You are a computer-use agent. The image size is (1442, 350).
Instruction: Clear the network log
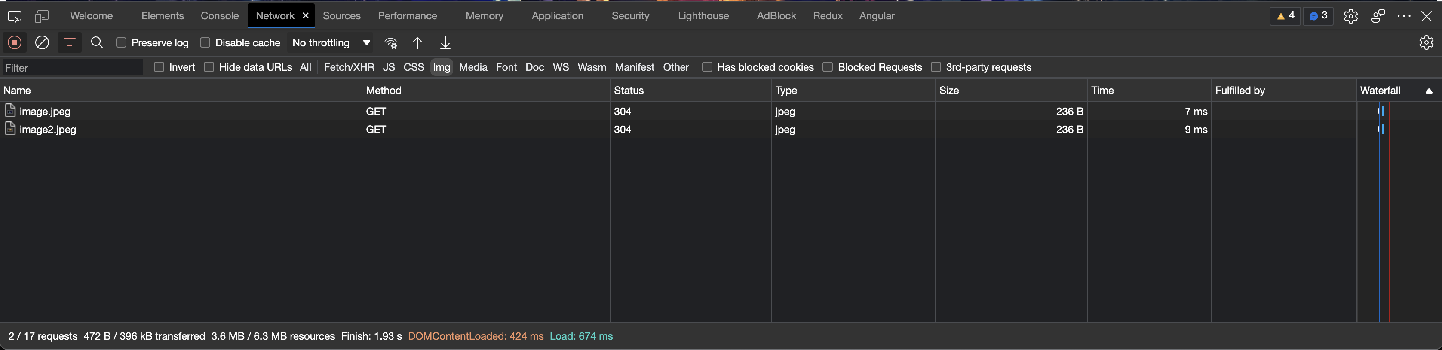42,42
